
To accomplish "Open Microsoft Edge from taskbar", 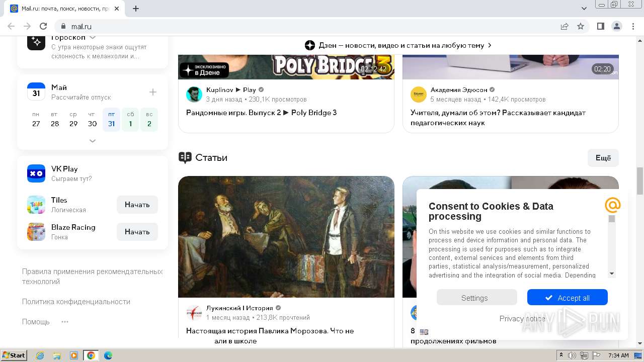I will point(108,355).
